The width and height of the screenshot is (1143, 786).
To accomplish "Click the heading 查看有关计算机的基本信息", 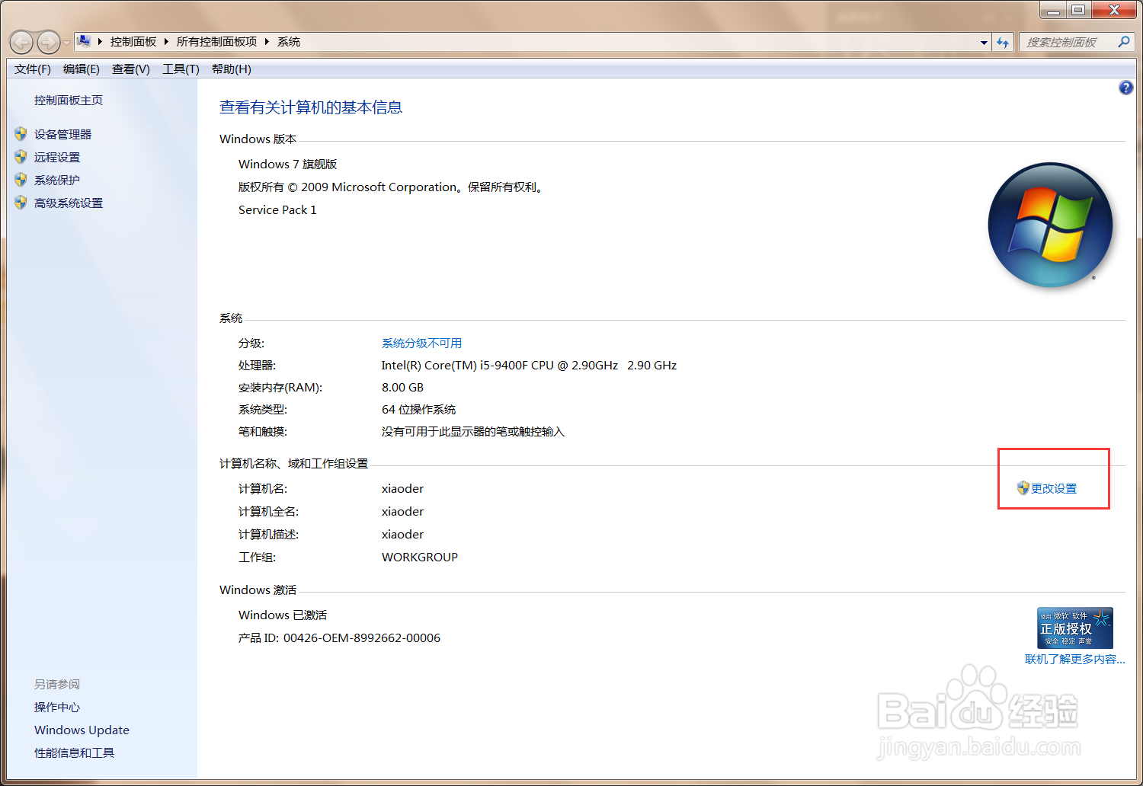I will [x=311, y=107].
